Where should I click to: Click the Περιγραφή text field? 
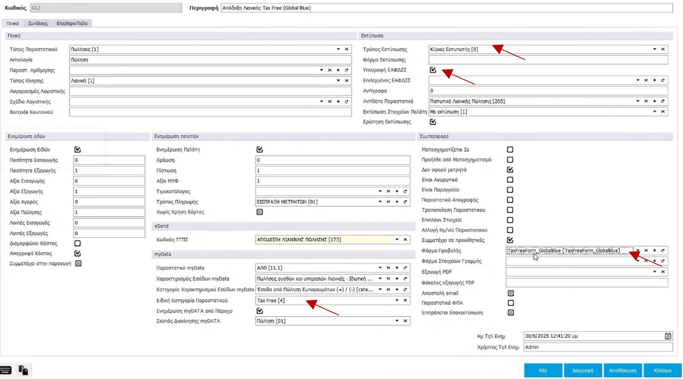446,8
